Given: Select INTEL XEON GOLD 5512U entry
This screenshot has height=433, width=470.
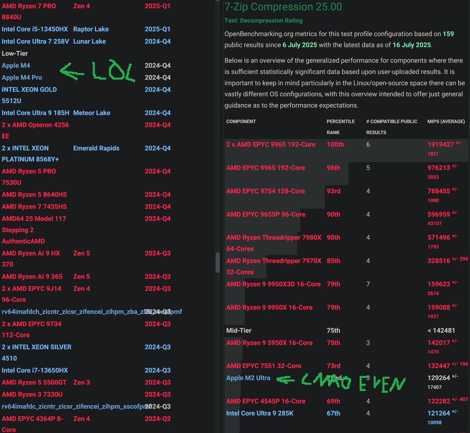Looking at the screenshot, I should (29, 95).
